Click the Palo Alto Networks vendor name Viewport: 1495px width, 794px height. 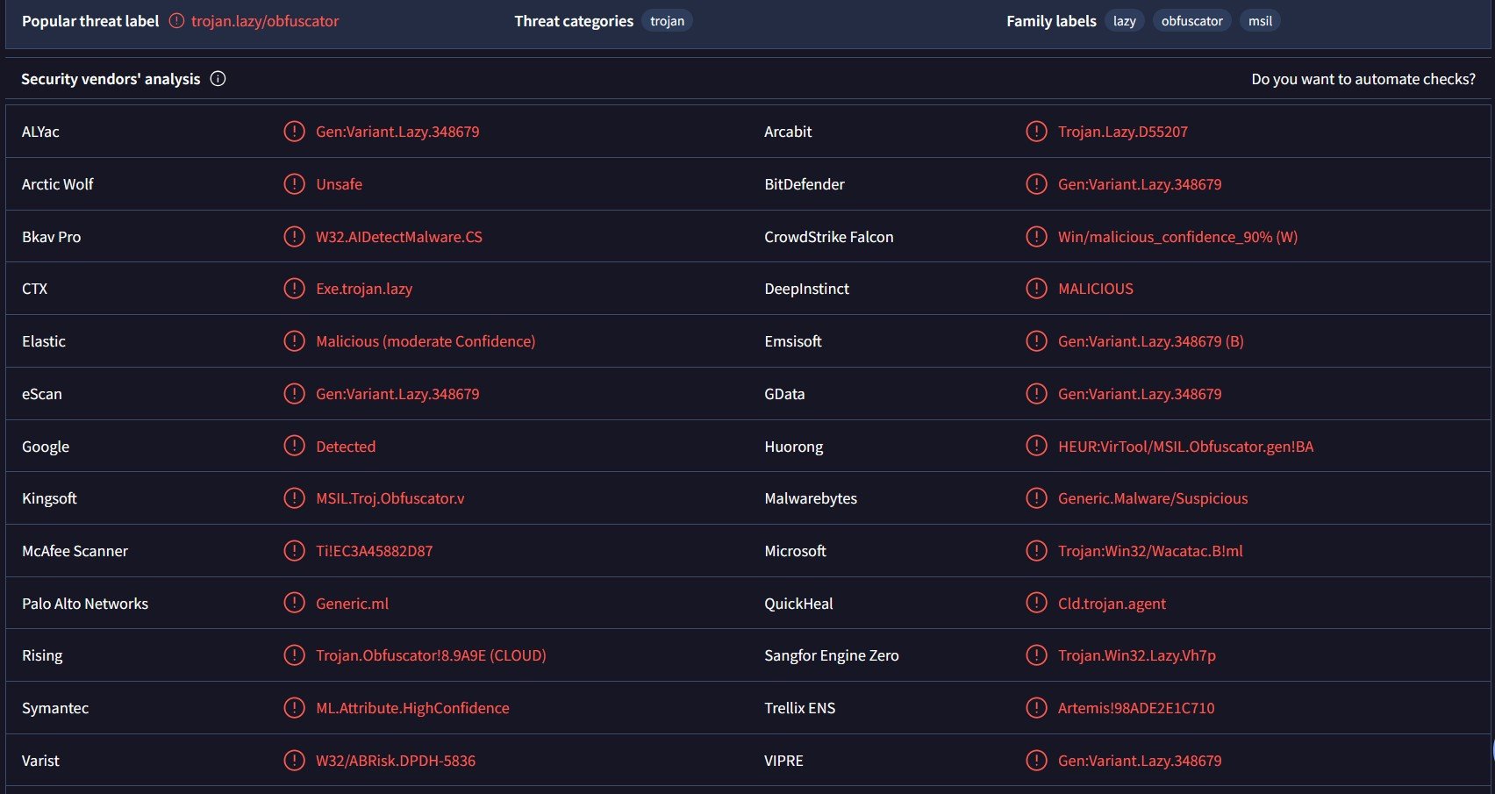[85, 604]
